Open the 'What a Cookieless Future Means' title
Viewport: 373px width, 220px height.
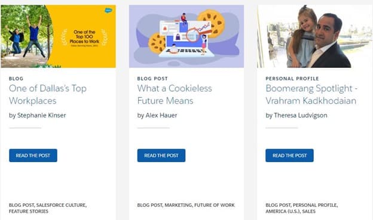pyautogui.click(x=175, y=94)
